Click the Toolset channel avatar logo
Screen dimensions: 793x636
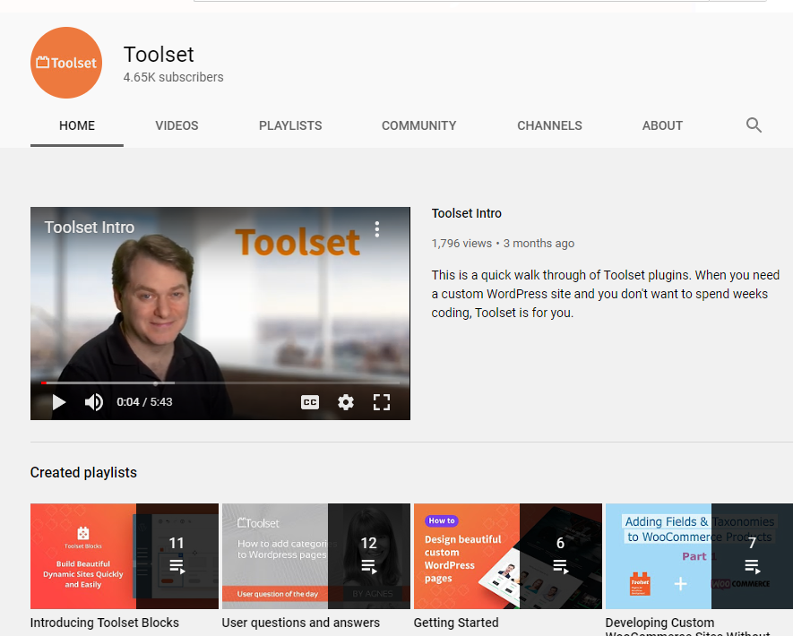(x=66, y=63)
